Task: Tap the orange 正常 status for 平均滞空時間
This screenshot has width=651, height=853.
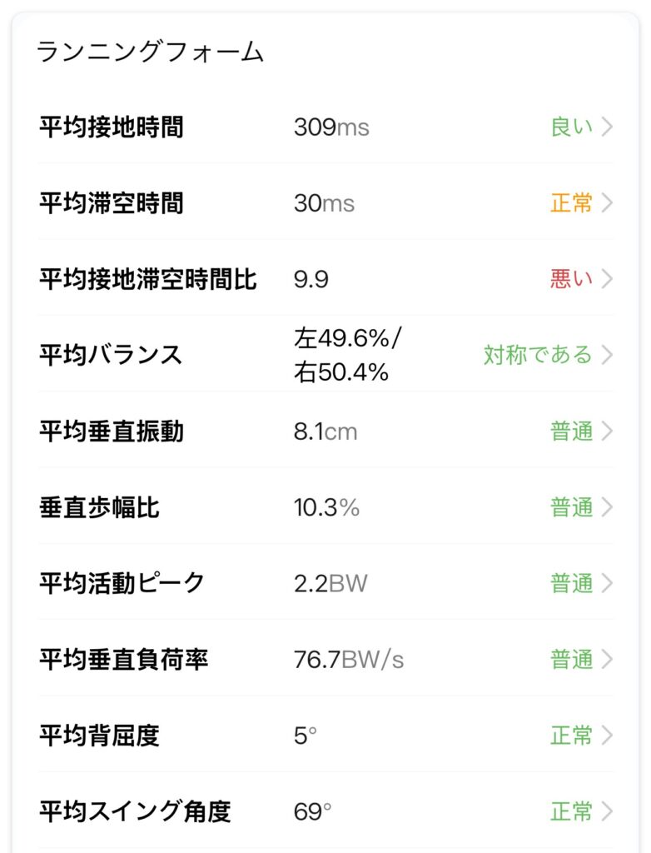Action: [571, 203]
